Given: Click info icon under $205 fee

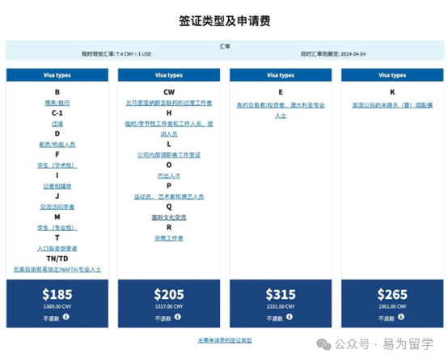Looking at the screenshot, I should 178,317.
